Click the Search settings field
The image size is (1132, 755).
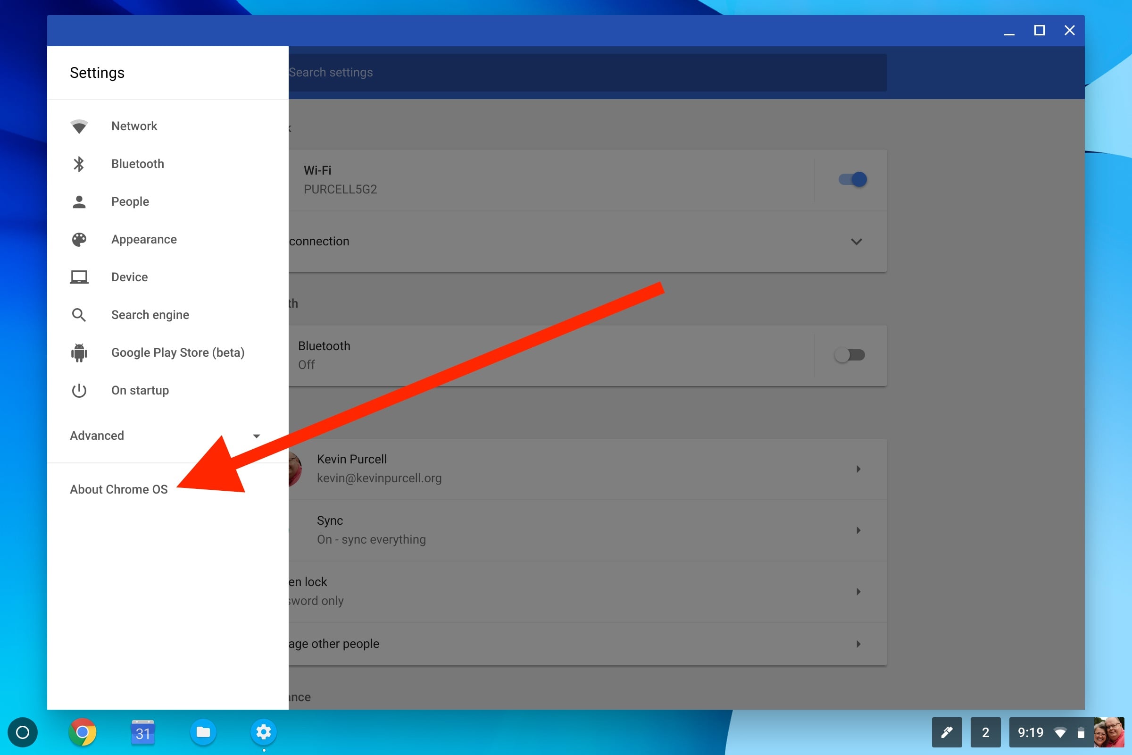(529, 72)
